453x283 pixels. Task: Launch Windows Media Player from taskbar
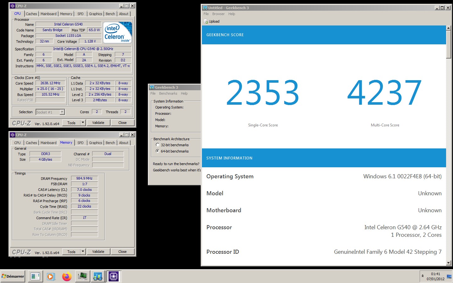(x=51, y=276)
